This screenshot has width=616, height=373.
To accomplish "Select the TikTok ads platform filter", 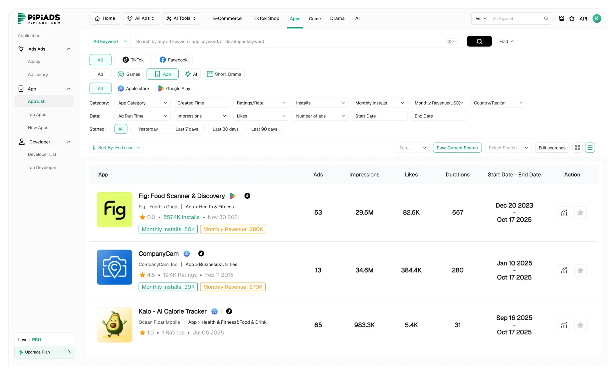I will [x=133, y=60].
